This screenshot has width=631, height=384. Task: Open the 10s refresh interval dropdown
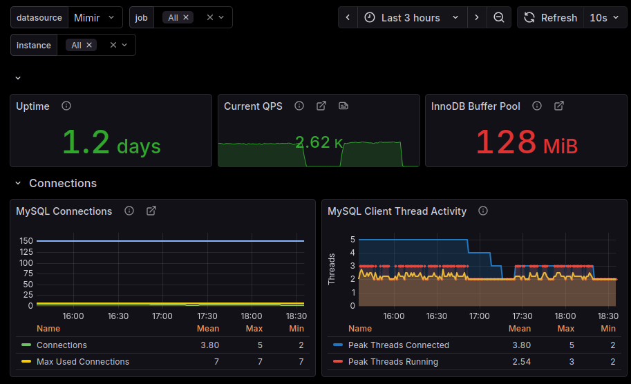point(605,18)
